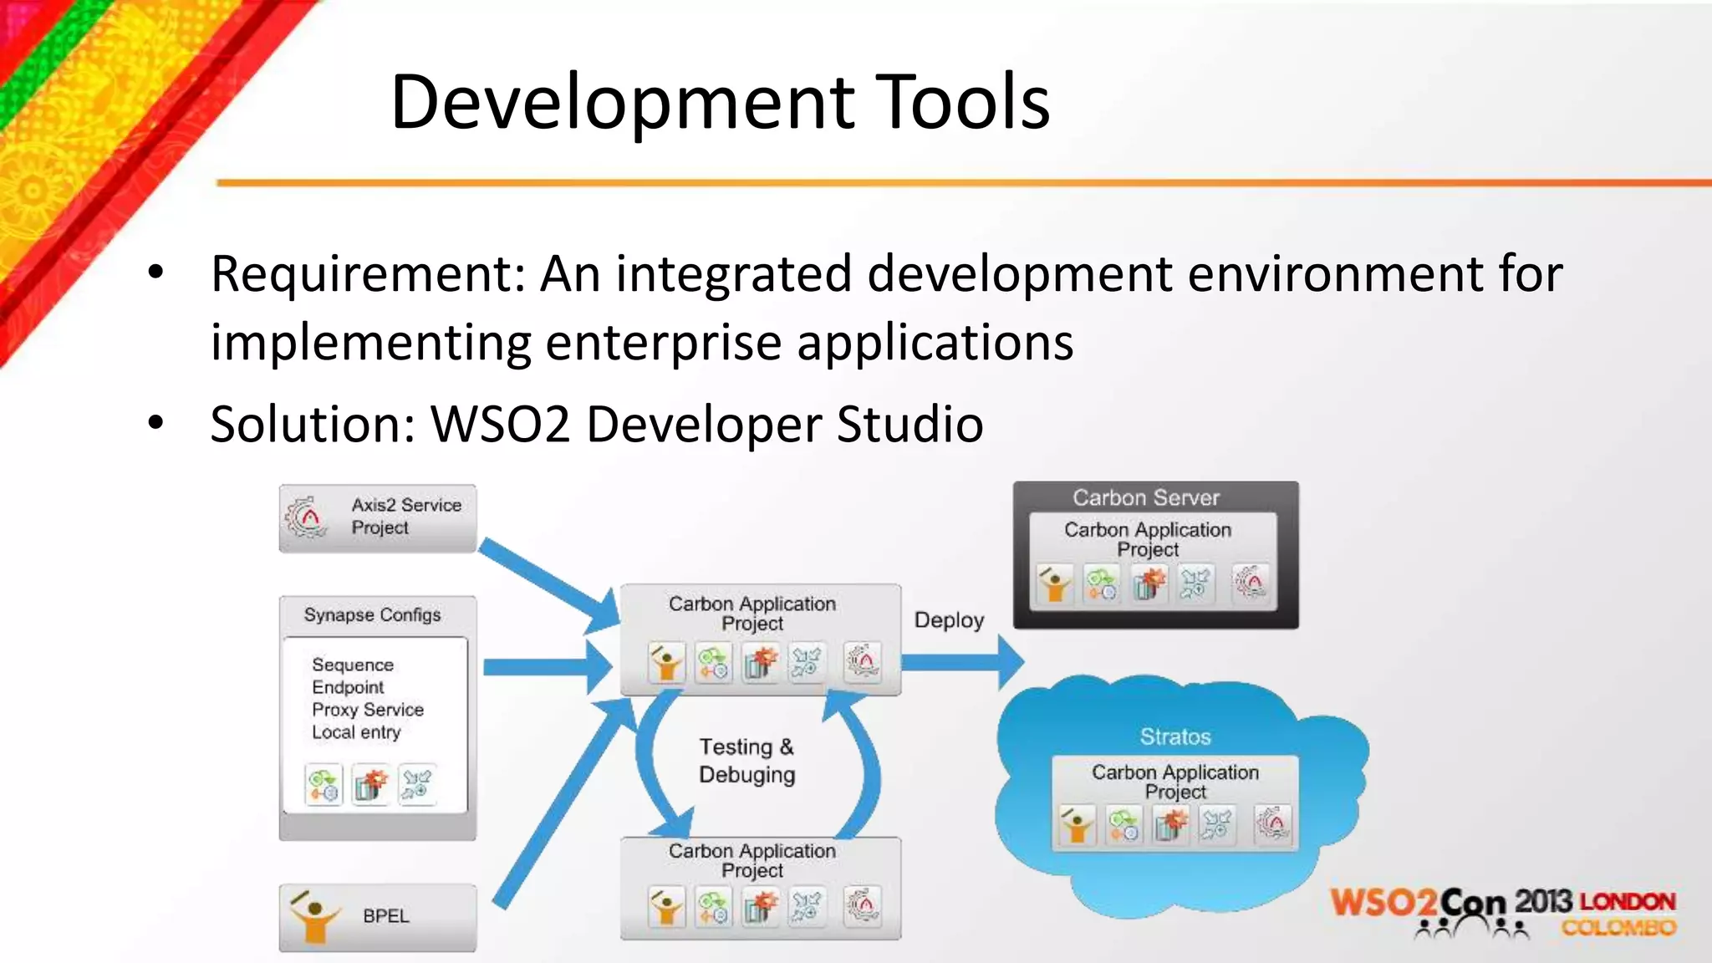Screen dimensions: 1712x963
Task: Click the Axis2 Service Project gear icon
Action: (x=305, y=517)
